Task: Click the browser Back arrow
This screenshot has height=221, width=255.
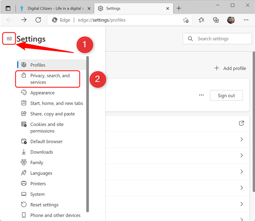Action: tap(9, 20)
